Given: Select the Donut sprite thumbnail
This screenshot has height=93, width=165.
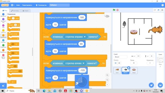Looking at the screenshot, I should (134, 71).
